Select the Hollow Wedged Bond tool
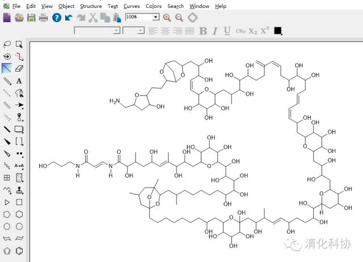This screenshot has width=363, height=262. click(7, 153)
